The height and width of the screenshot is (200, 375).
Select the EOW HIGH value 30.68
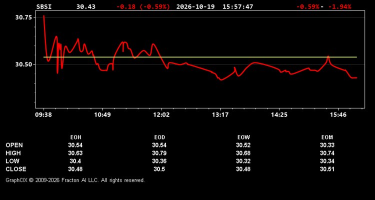click(243, 153)
